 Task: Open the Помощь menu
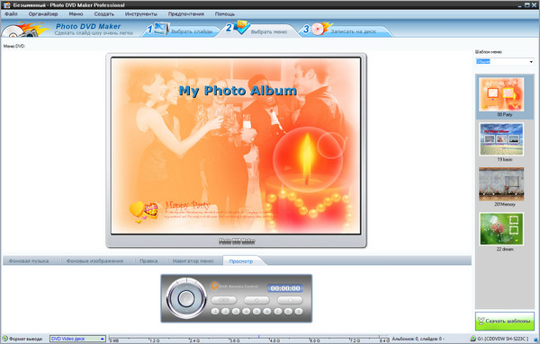tap(225, 14)
